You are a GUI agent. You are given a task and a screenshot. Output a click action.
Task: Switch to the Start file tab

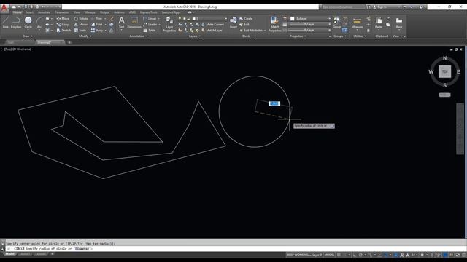point(11,42)
